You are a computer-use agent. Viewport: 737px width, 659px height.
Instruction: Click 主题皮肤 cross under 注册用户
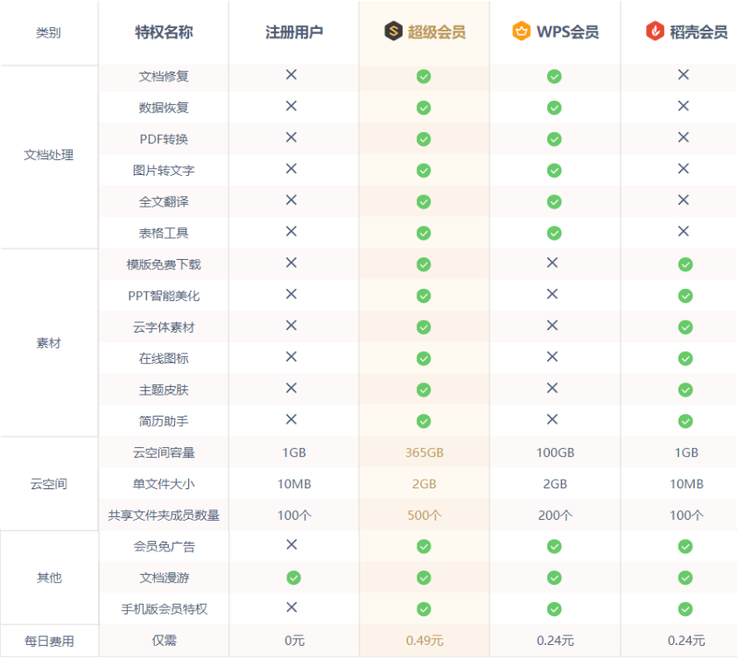pos(291,389)
